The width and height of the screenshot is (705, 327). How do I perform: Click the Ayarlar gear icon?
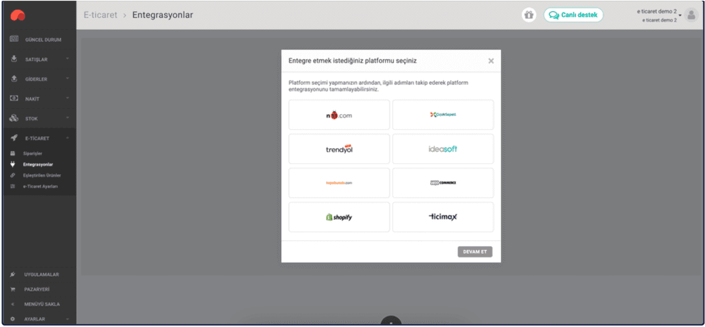tap(13, 319)
